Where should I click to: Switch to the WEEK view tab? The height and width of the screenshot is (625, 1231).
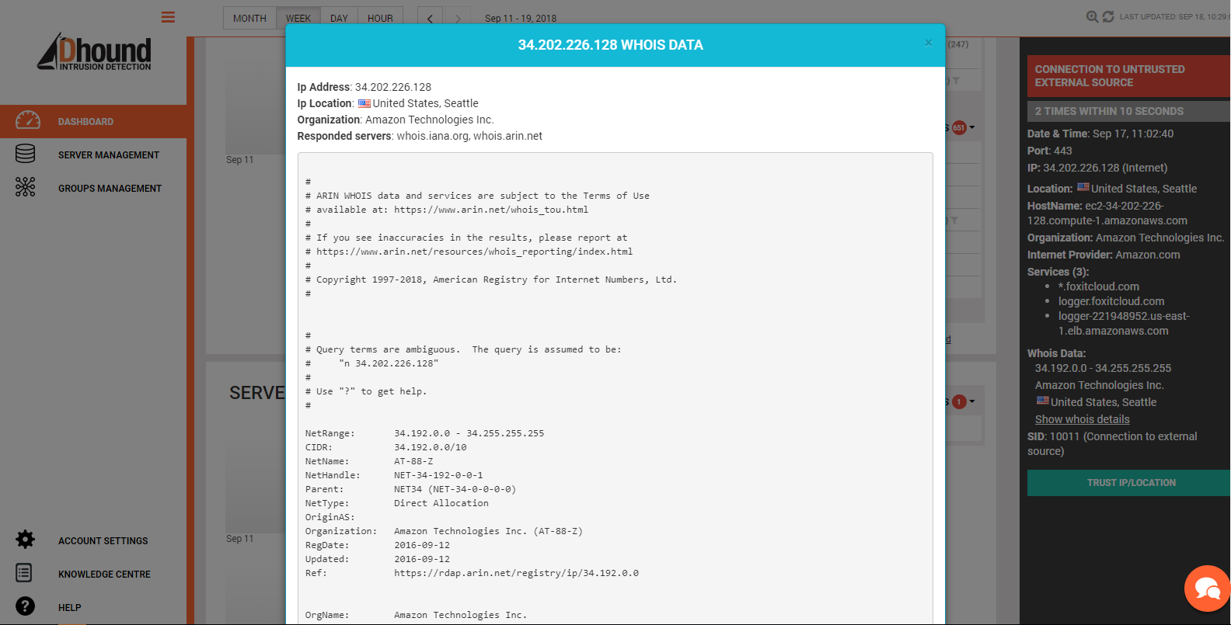298,18
